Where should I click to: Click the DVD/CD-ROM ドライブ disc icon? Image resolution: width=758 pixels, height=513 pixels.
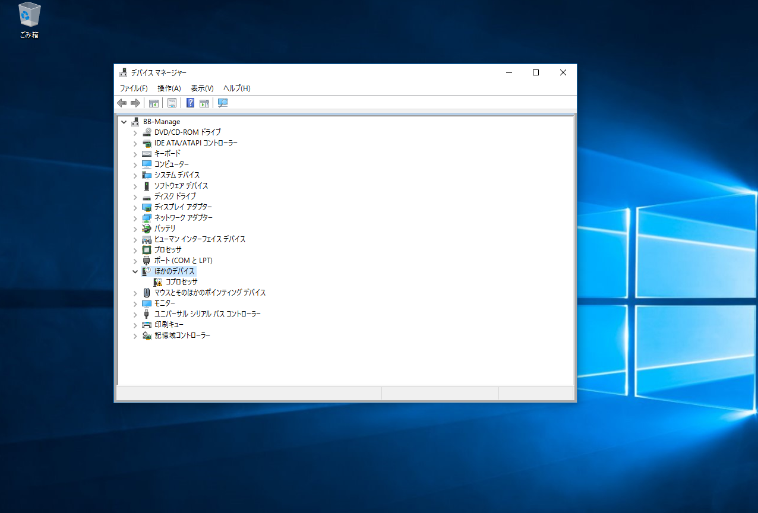147,132
